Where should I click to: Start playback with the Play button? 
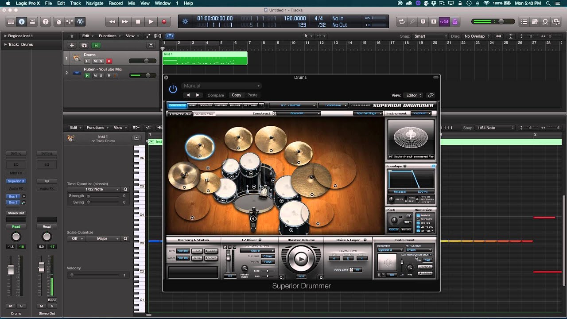[151, 21]
